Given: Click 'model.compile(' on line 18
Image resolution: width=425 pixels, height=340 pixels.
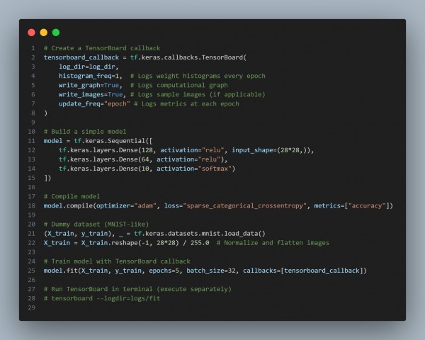Looking at the screenshot, I should (x=70, y=206).
